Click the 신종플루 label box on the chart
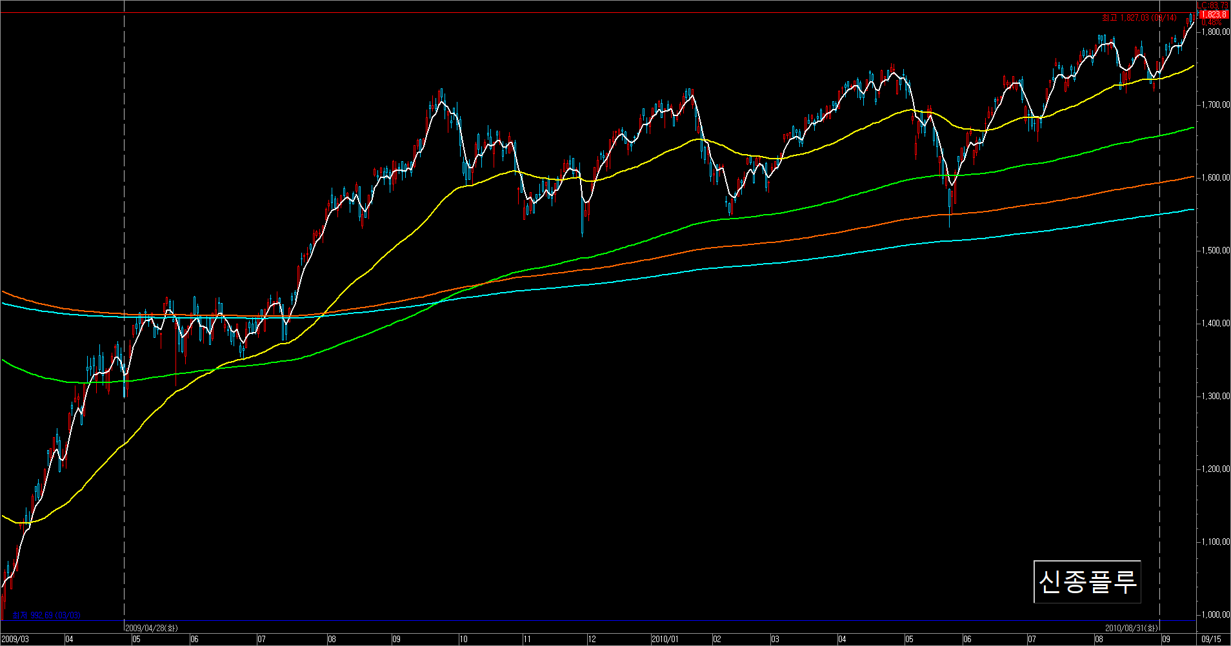 (x=1087, y=582)
